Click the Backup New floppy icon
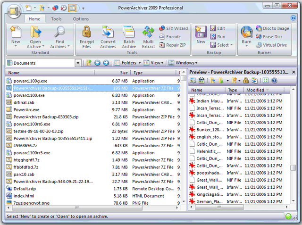 point(201,32)
